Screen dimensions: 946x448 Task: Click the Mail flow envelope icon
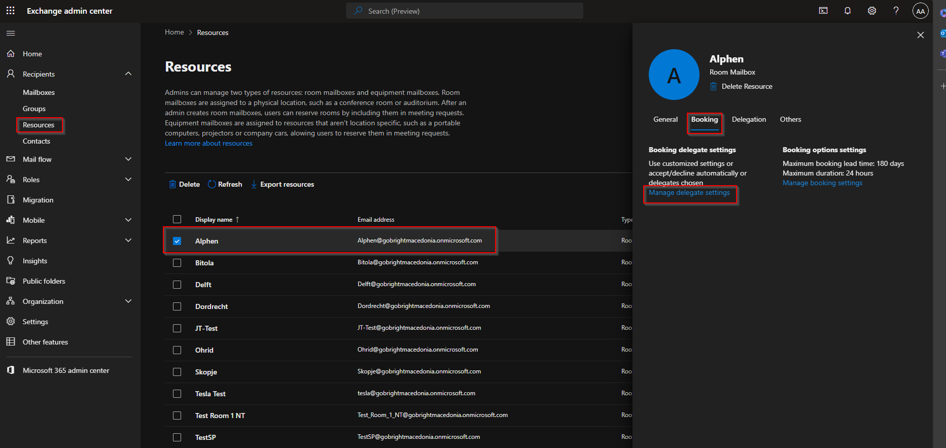tap(11, 159)
